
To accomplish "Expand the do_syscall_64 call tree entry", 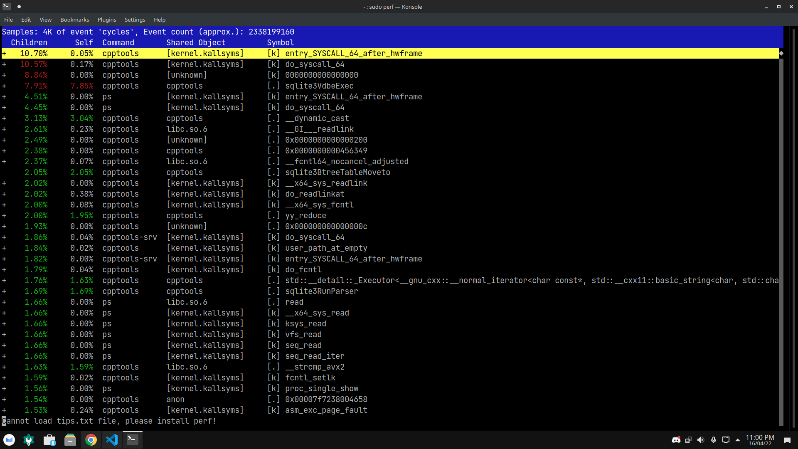I will 4,64.
